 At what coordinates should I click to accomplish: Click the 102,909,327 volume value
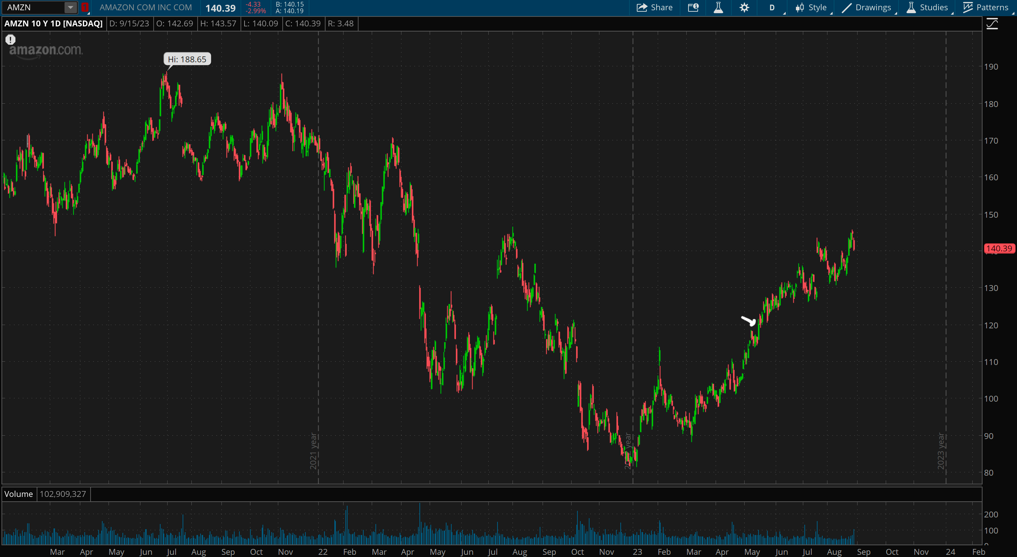tap(63, 494)
